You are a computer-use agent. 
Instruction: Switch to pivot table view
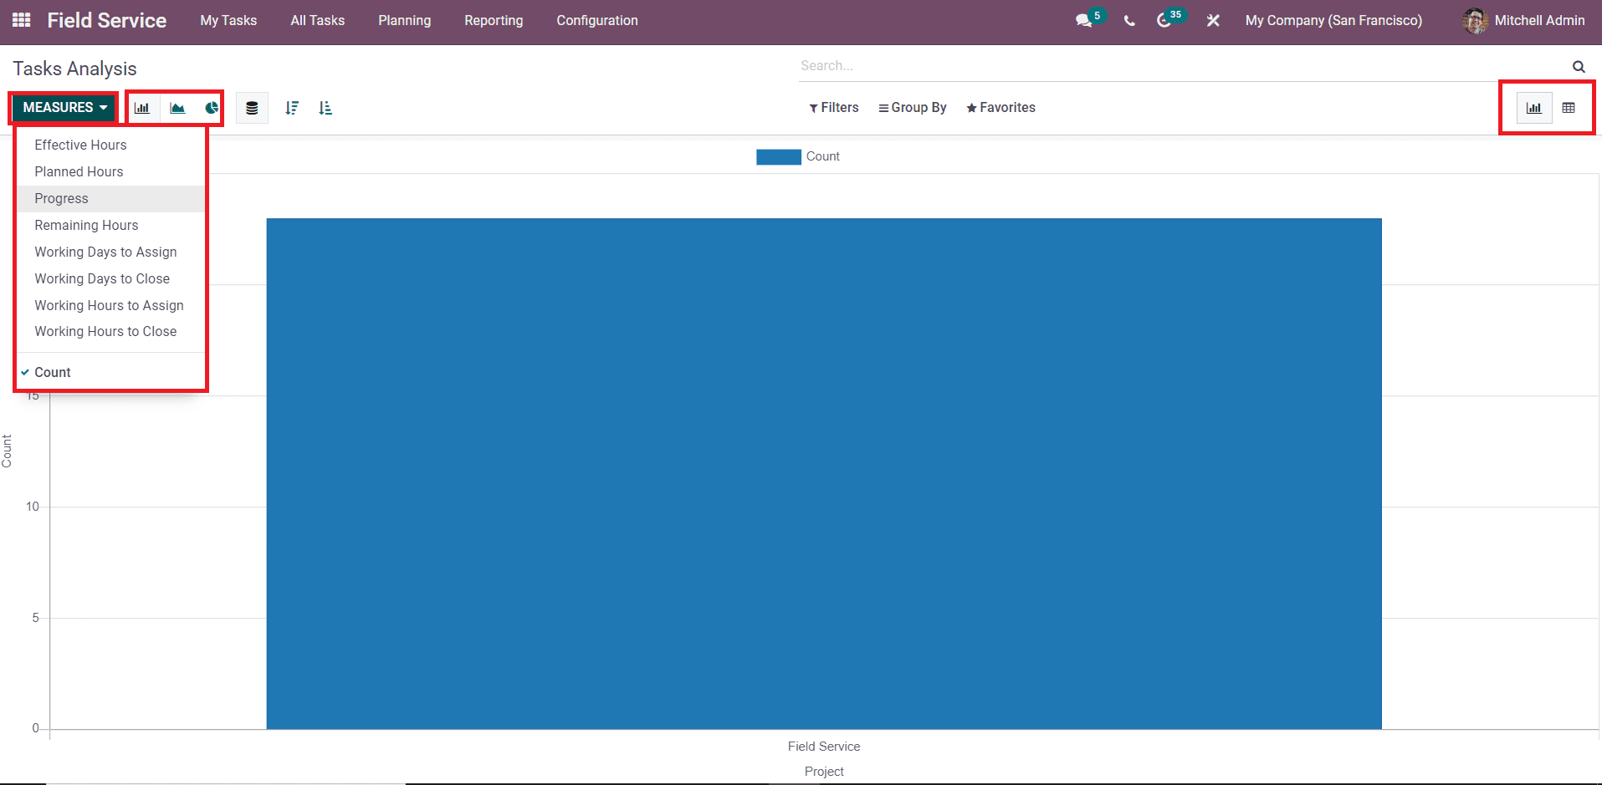click(x=1570, y=107)
